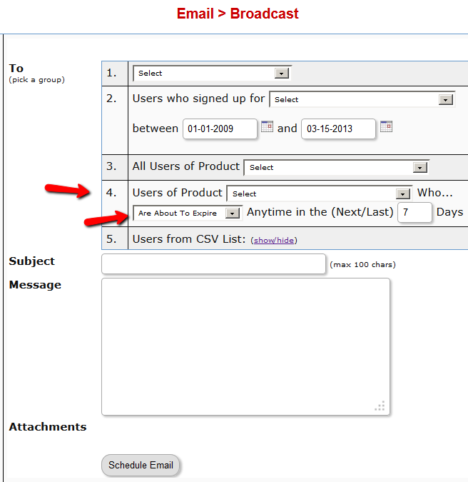Click the 'Users from CSV List' row label
The height and width of the screenshot is (482, 468).
(188, 239)
